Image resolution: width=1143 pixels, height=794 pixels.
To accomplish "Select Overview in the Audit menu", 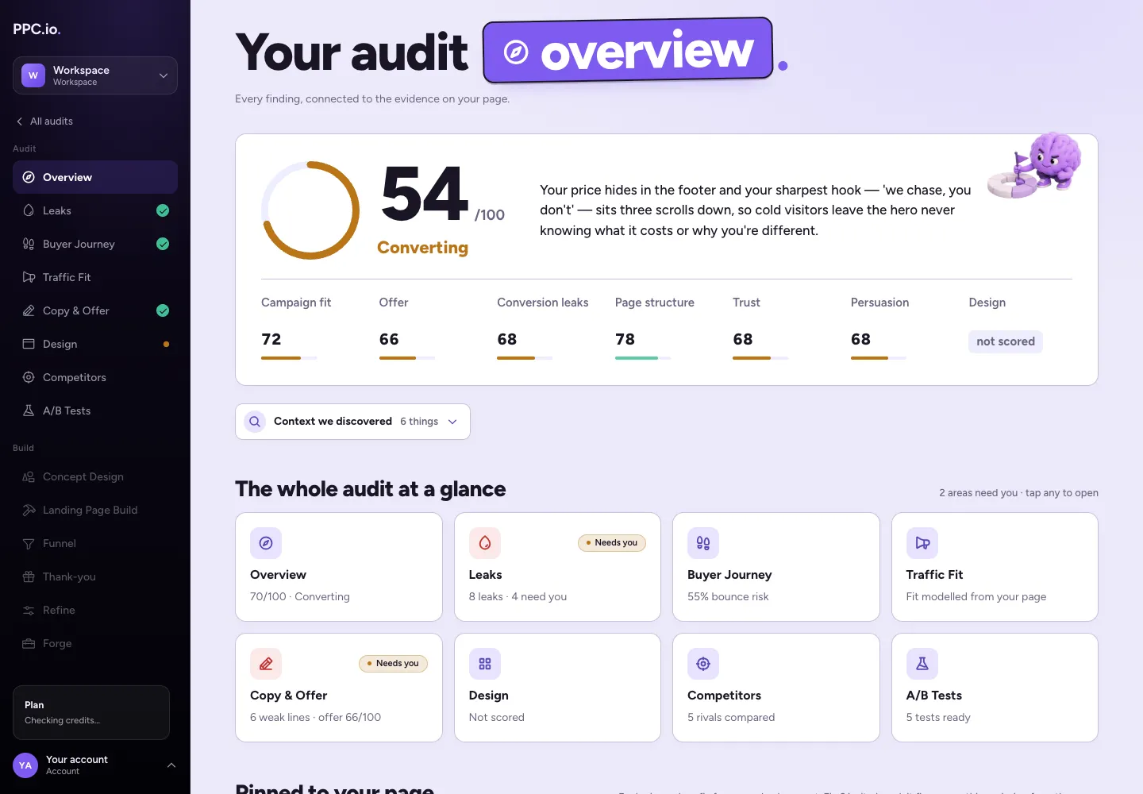I will (95, 177).
